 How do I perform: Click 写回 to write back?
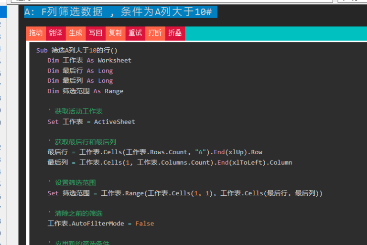click(96, 33)
